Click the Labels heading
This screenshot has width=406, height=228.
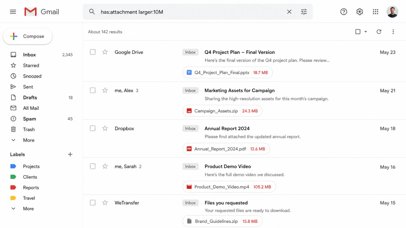(18, 154)
